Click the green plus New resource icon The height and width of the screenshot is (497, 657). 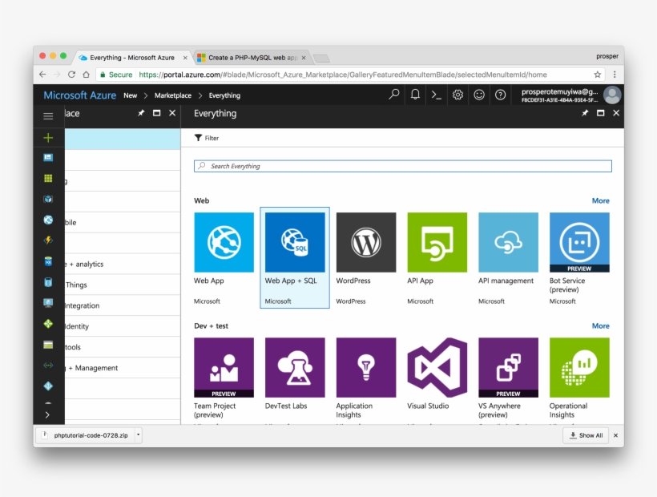[48, 138]
